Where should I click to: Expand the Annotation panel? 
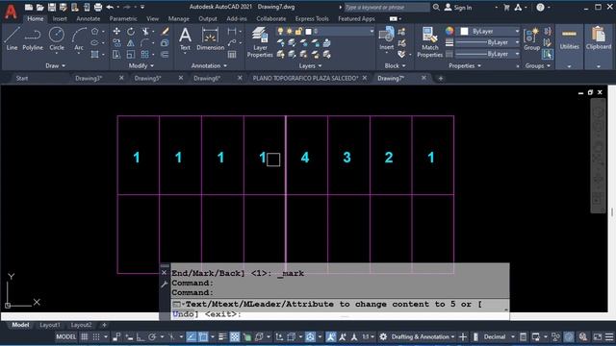(x=209, y=66)
